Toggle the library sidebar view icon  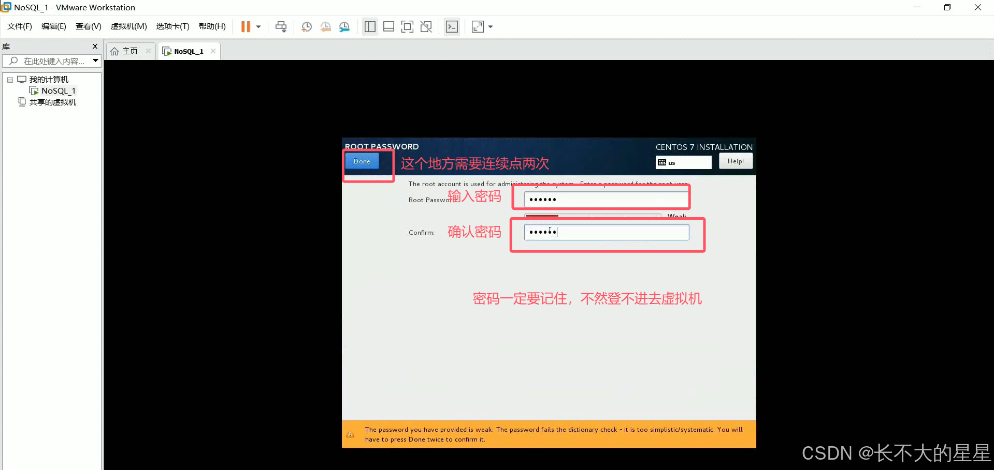pyautogui.click(x=370, y=27)
